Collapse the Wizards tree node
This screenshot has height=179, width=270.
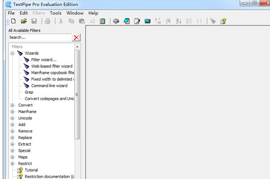[12, 54]
